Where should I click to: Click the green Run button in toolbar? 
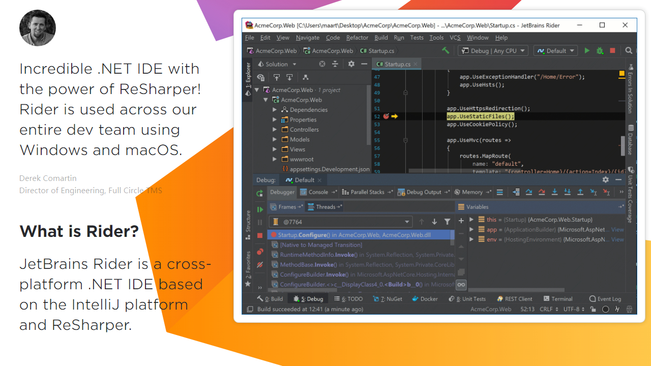(x=587, y=51)
